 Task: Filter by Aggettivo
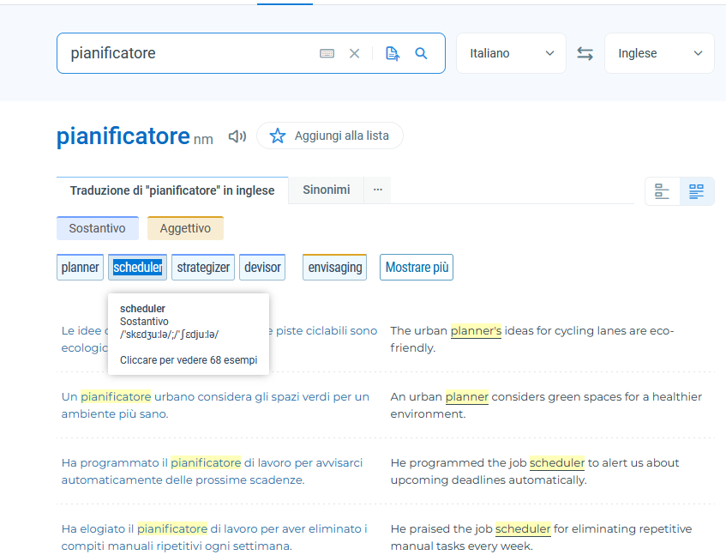tap(185, 228)
